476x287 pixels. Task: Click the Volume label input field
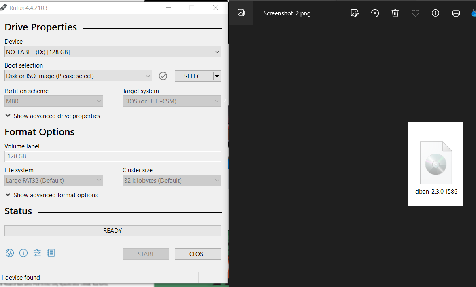[x=113, y=156]
